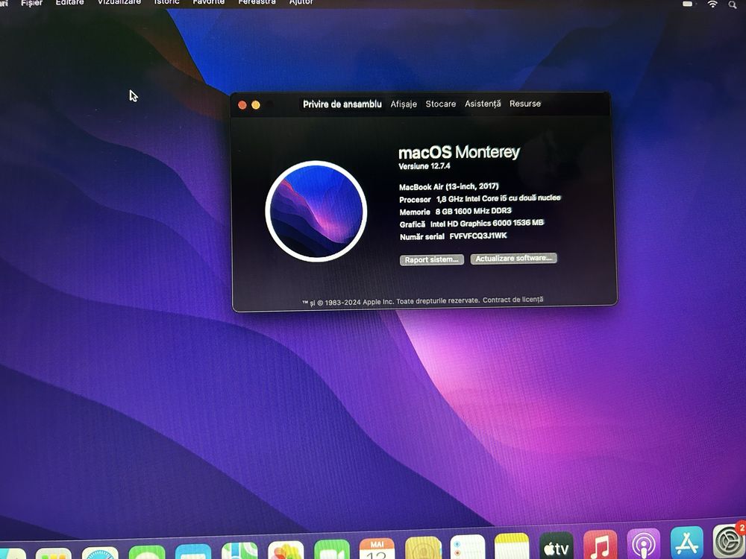Click MacBook Air (13-inch, 2017) text
746x559 pixels.
[448, 186]
